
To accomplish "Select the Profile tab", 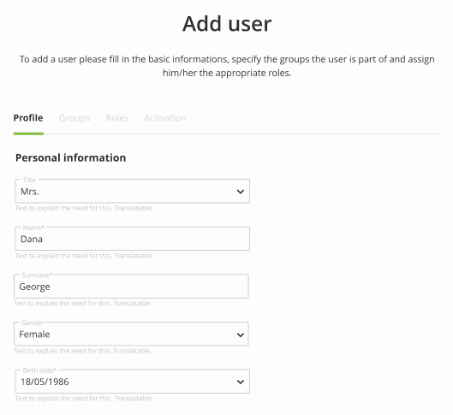I will pos(28,118).
